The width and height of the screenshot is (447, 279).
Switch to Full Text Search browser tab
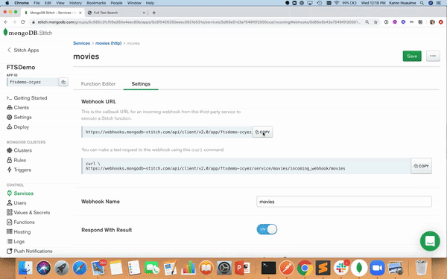point(116,13)
